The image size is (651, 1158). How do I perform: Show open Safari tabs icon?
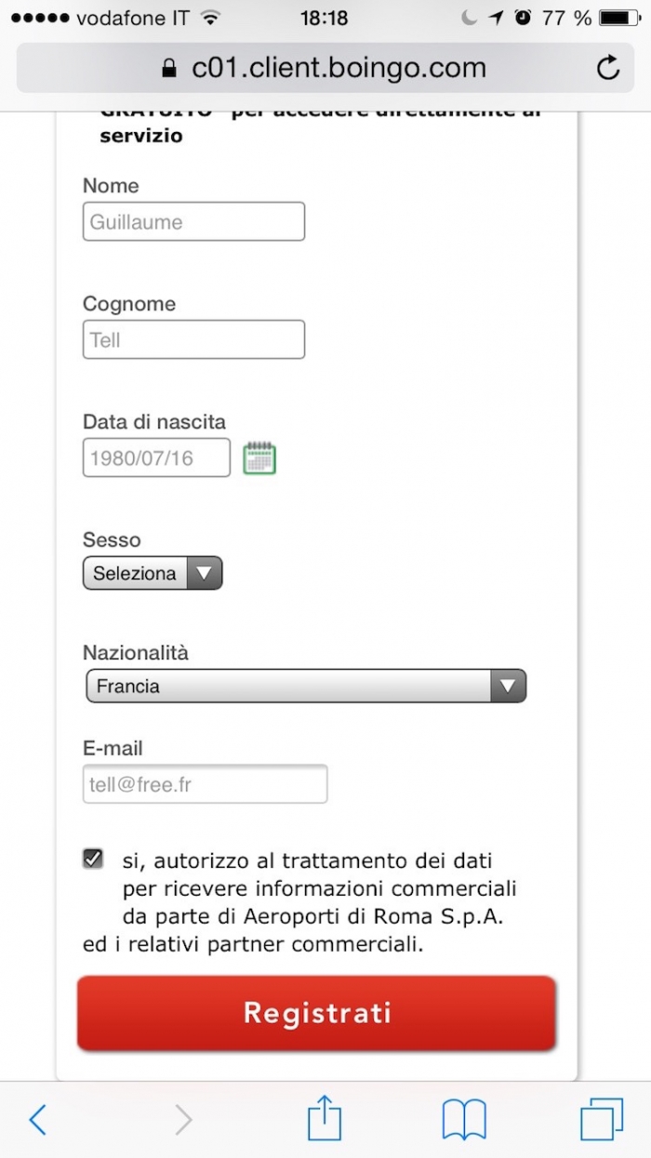tap(601, 1119)
